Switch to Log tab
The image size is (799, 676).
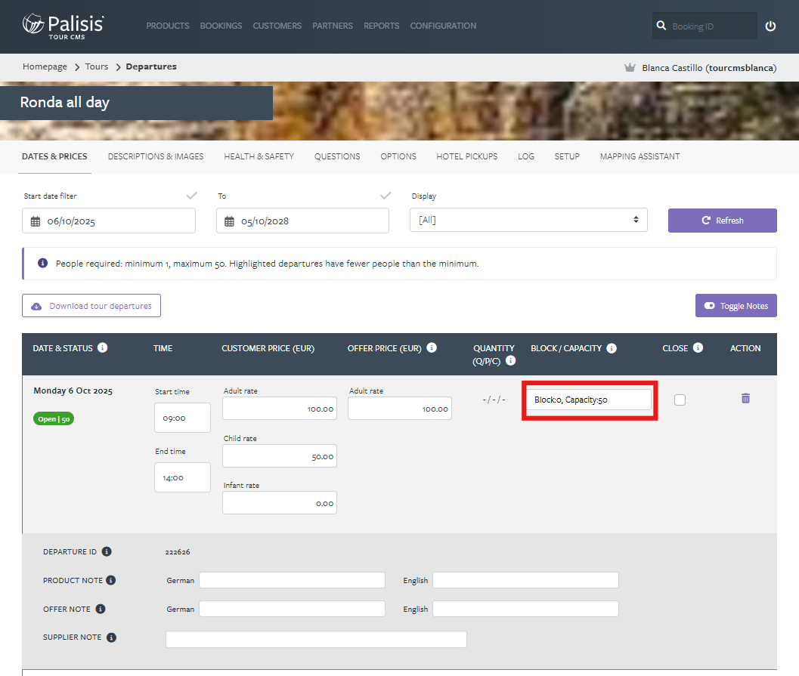pyautogui.click(x=526, y=157)
